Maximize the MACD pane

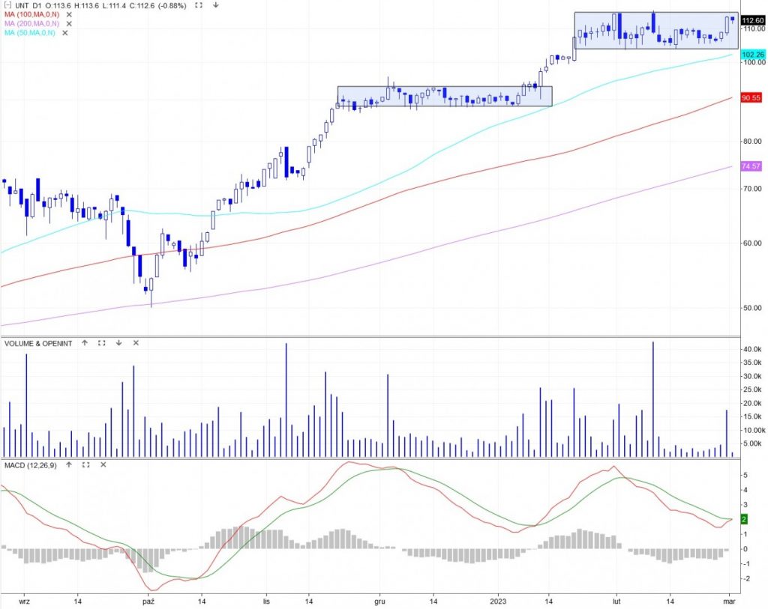point(85,465)
